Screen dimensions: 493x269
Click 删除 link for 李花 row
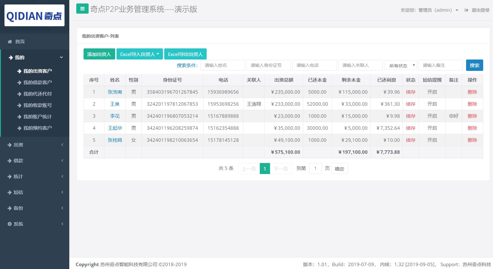point(472,116)
